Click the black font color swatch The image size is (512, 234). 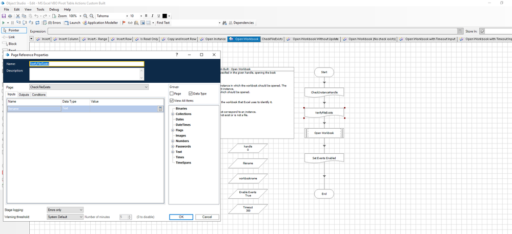click(x=165, y=16)
